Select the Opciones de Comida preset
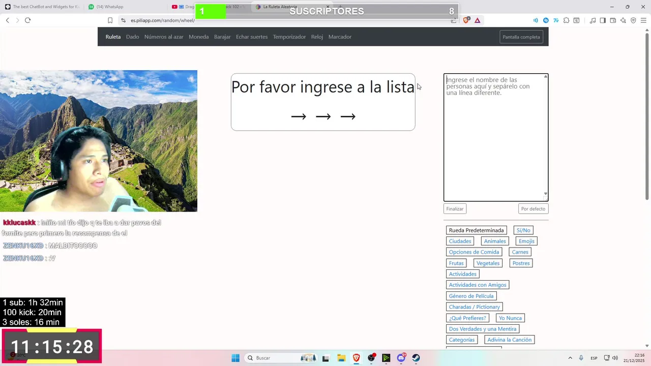Screen dimensions: 651x366 pyautogui.click(x=474, y=252)
